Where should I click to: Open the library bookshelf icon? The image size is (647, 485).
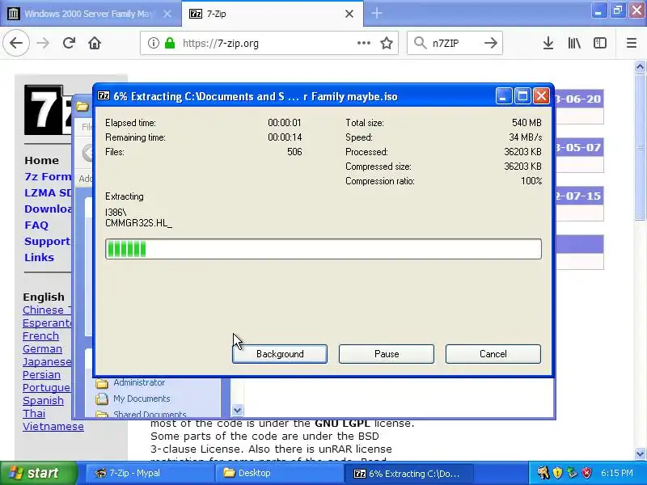pos(574,43)
